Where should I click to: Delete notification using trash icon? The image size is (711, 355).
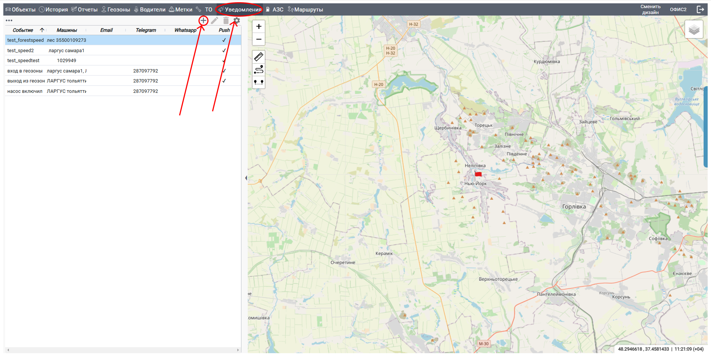(226, 21)
